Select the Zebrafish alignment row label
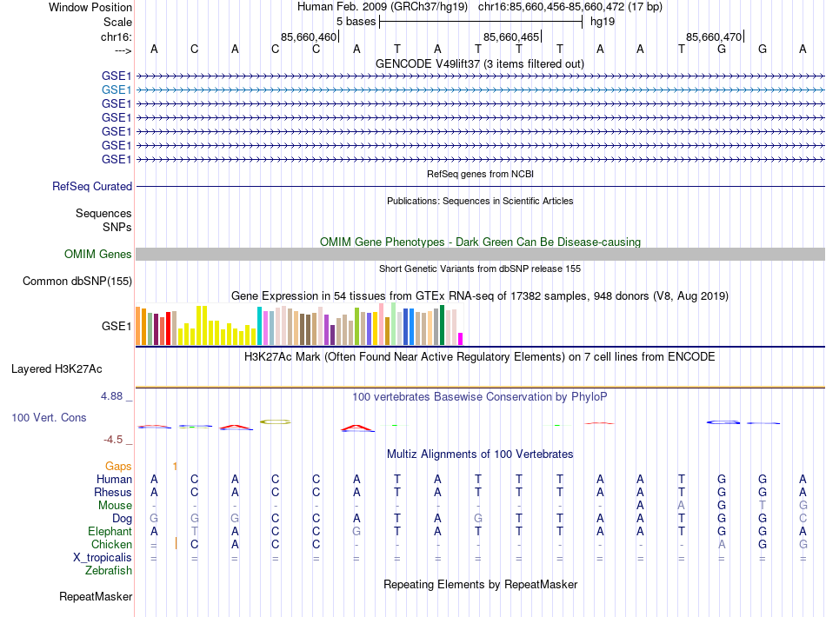This screenshot has height=617, width=826. click(109, 571)
